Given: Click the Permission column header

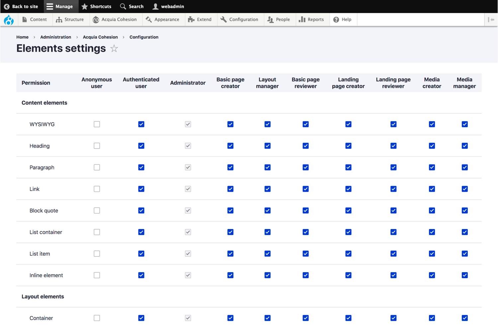Looking at the screenshot, I should pyautogui.click(x=36, y=83).
